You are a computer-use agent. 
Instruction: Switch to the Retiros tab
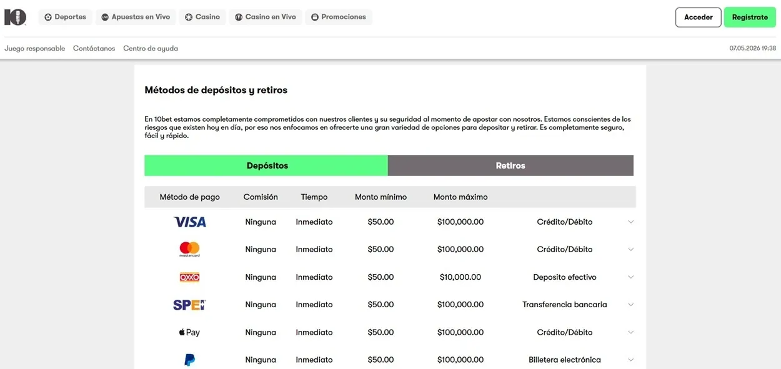click(x=510, y=165)
